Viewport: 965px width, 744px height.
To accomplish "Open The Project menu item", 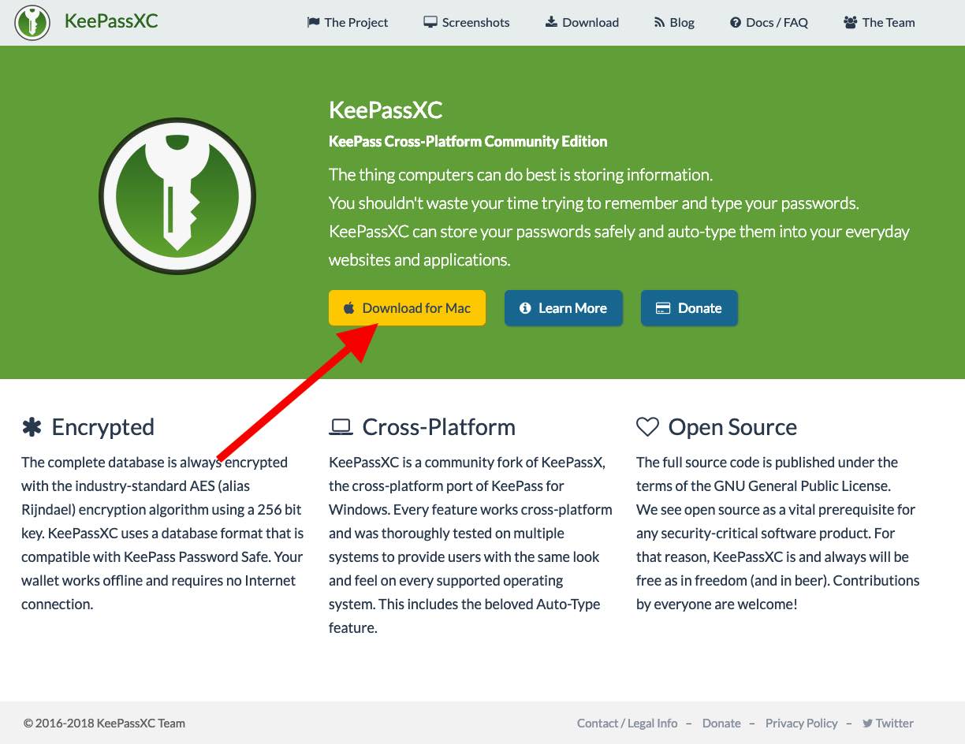I will [x=356, y=22].
